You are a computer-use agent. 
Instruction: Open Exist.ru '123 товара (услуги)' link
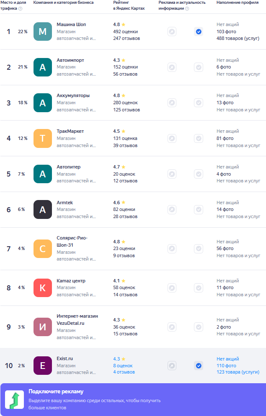(x=238, y=372)
